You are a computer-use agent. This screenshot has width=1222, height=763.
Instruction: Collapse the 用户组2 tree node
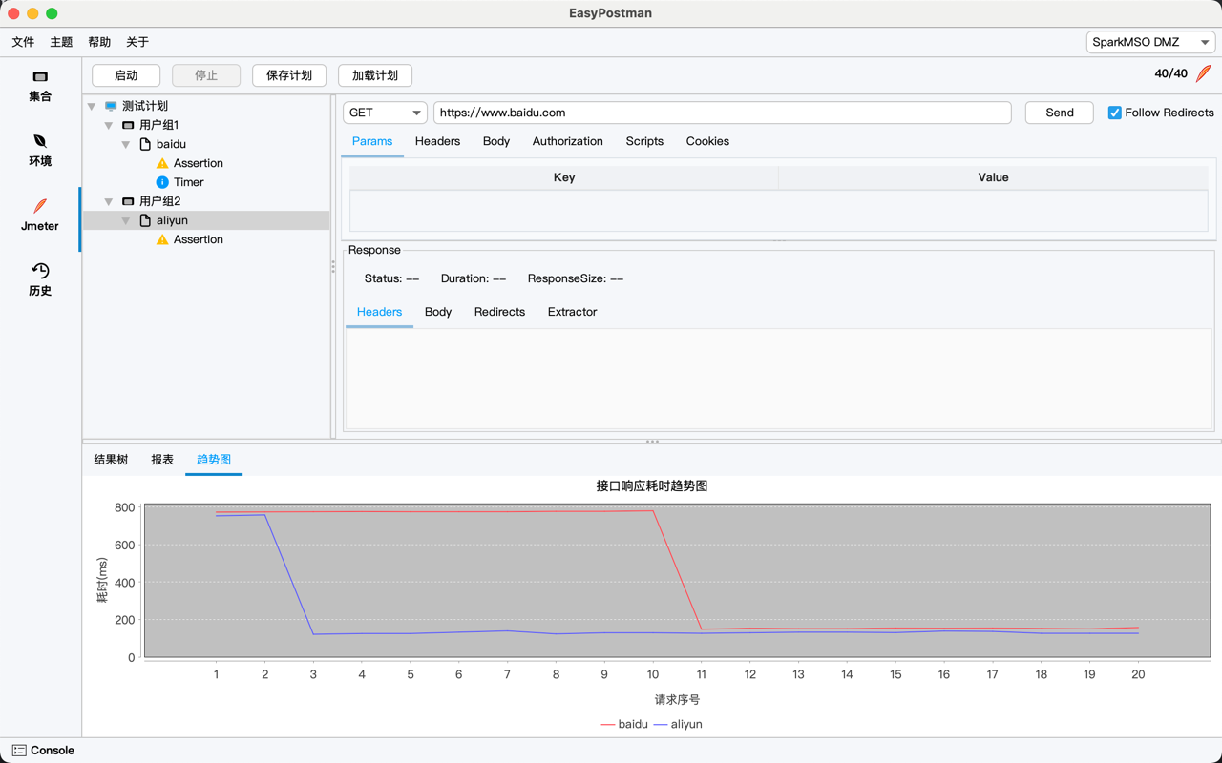click(109, 201)
